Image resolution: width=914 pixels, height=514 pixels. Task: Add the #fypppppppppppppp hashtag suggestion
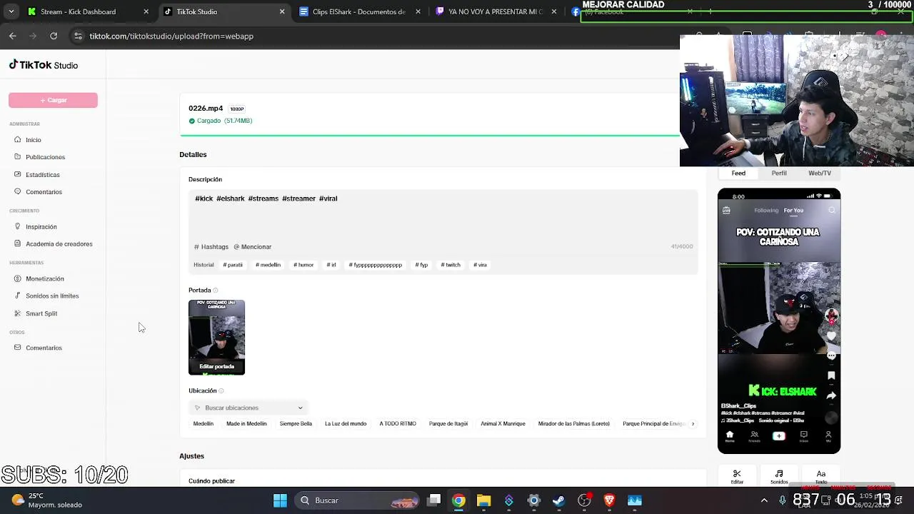tap(376, 265)
